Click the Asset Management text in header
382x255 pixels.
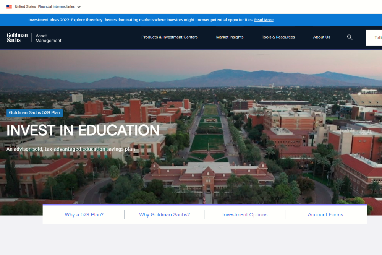coord(48,38)
